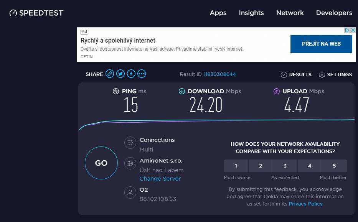
Task: Rate network availability as 1
Action: pyautogui.click(x=236, y=166)
